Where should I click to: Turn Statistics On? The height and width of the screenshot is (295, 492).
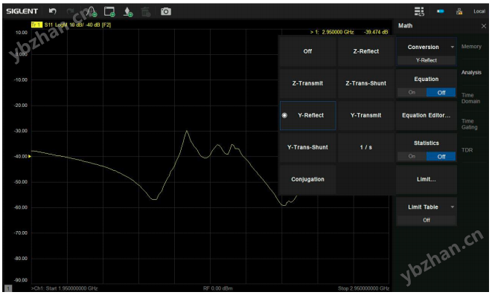pyautogui.click(x=412, y=156)
